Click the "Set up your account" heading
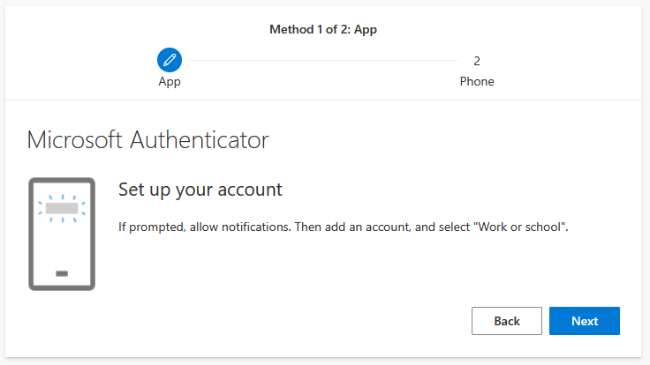 click(200, 190)
